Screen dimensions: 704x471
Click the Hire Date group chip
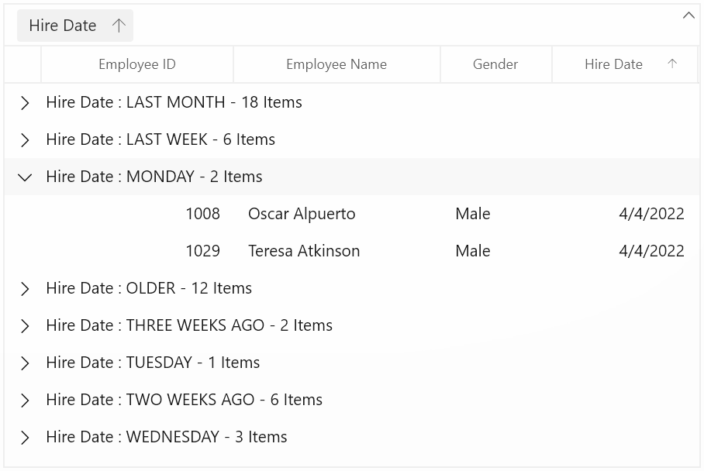[x=75, y=26]
